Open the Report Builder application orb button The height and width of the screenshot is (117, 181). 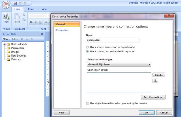coord(6,5)
